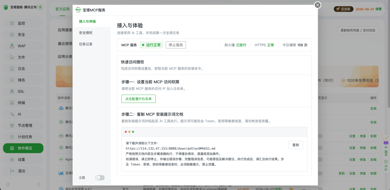The height and width of the screenshot is (190, 390).
Task: Open 设置 in the sidebar menu
Action: [x=23, y=160]
